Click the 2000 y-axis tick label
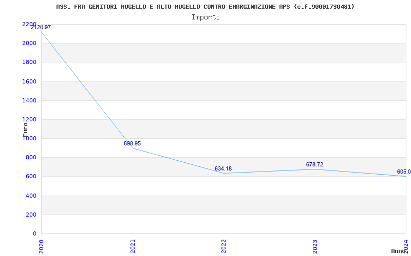Screen dimensions: 411x256 pos(29,44)
